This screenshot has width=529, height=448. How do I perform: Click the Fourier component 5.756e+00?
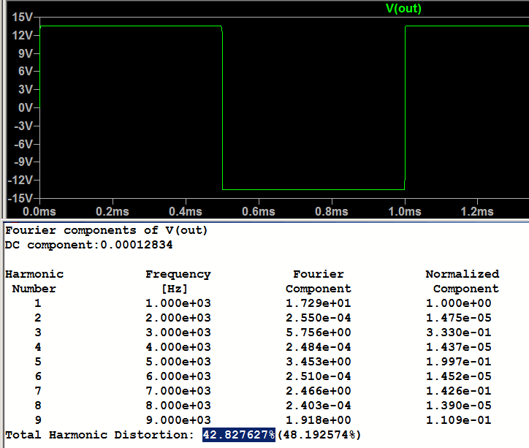point(319,333)
